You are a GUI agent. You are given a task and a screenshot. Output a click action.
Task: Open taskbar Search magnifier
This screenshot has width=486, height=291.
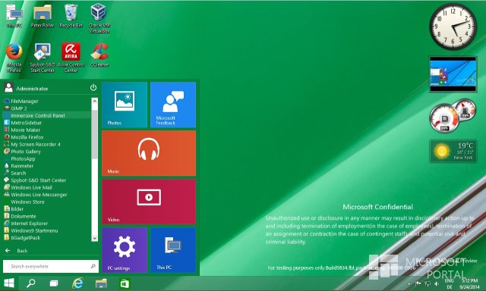click(30, 283)
